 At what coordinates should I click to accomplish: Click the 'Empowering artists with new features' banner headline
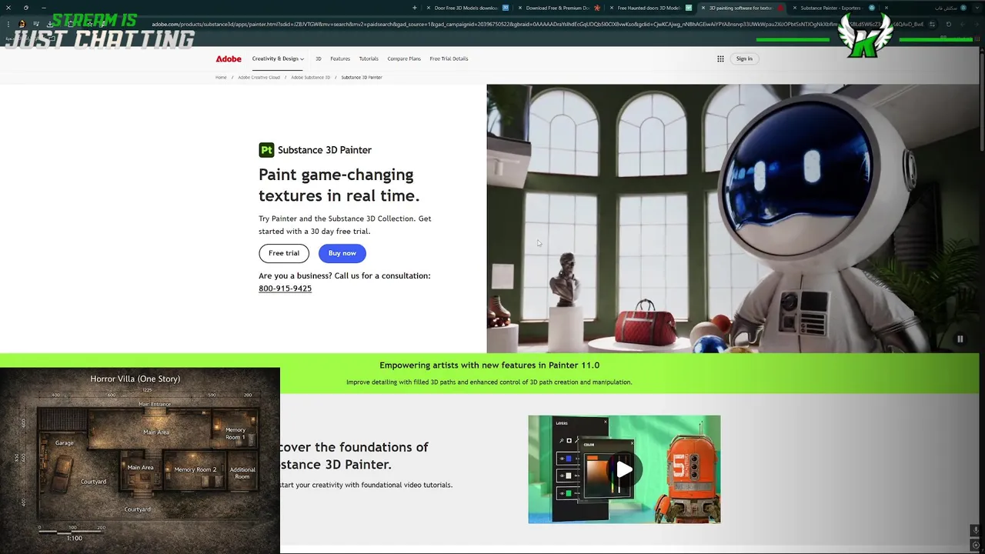pyautogui.click(x=489, y=365)
